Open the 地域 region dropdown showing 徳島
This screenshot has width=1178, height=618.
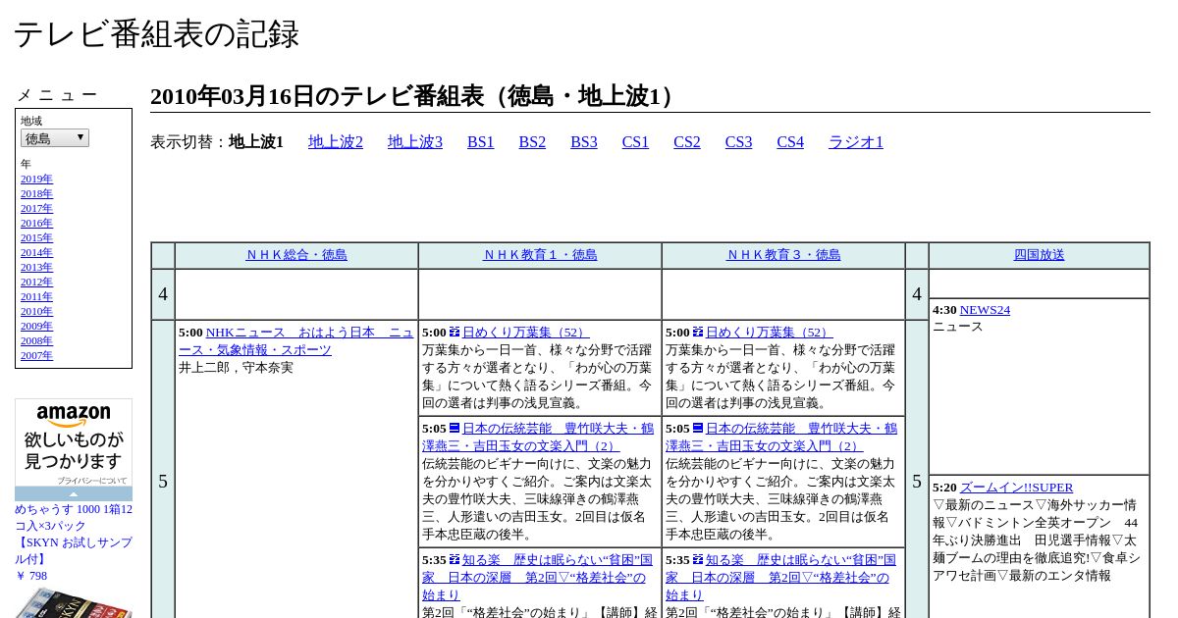click(x=55, y=138)
